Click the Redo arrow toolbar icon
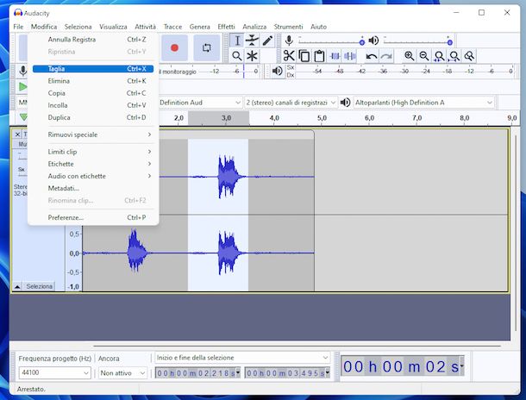Screen dimensions: 526x400 [386, 56]
